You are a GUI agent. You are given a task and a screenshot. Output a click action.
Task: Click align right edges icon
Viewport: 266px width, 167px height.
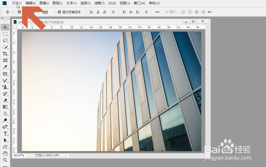coord(105,12)
